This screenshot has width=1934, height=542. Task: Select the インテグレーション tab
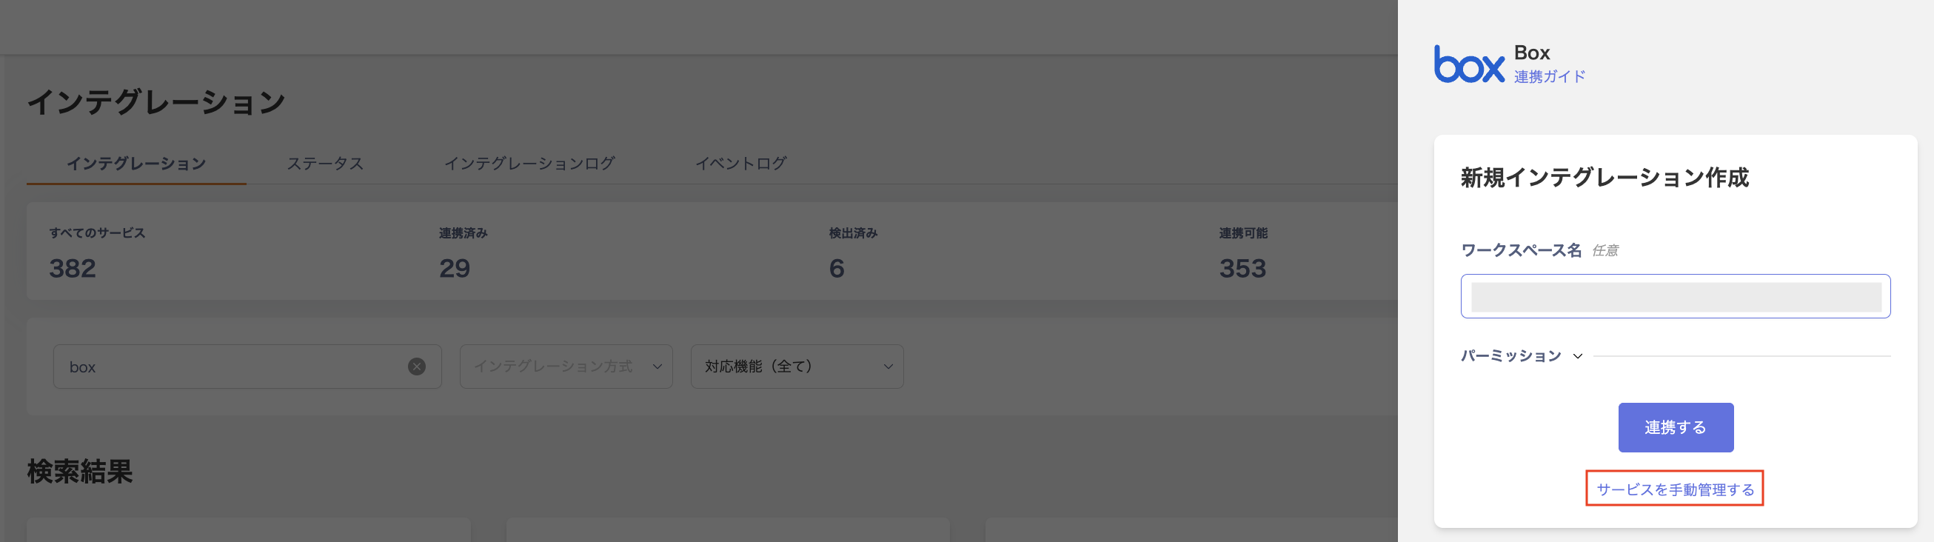pos(136,164)
